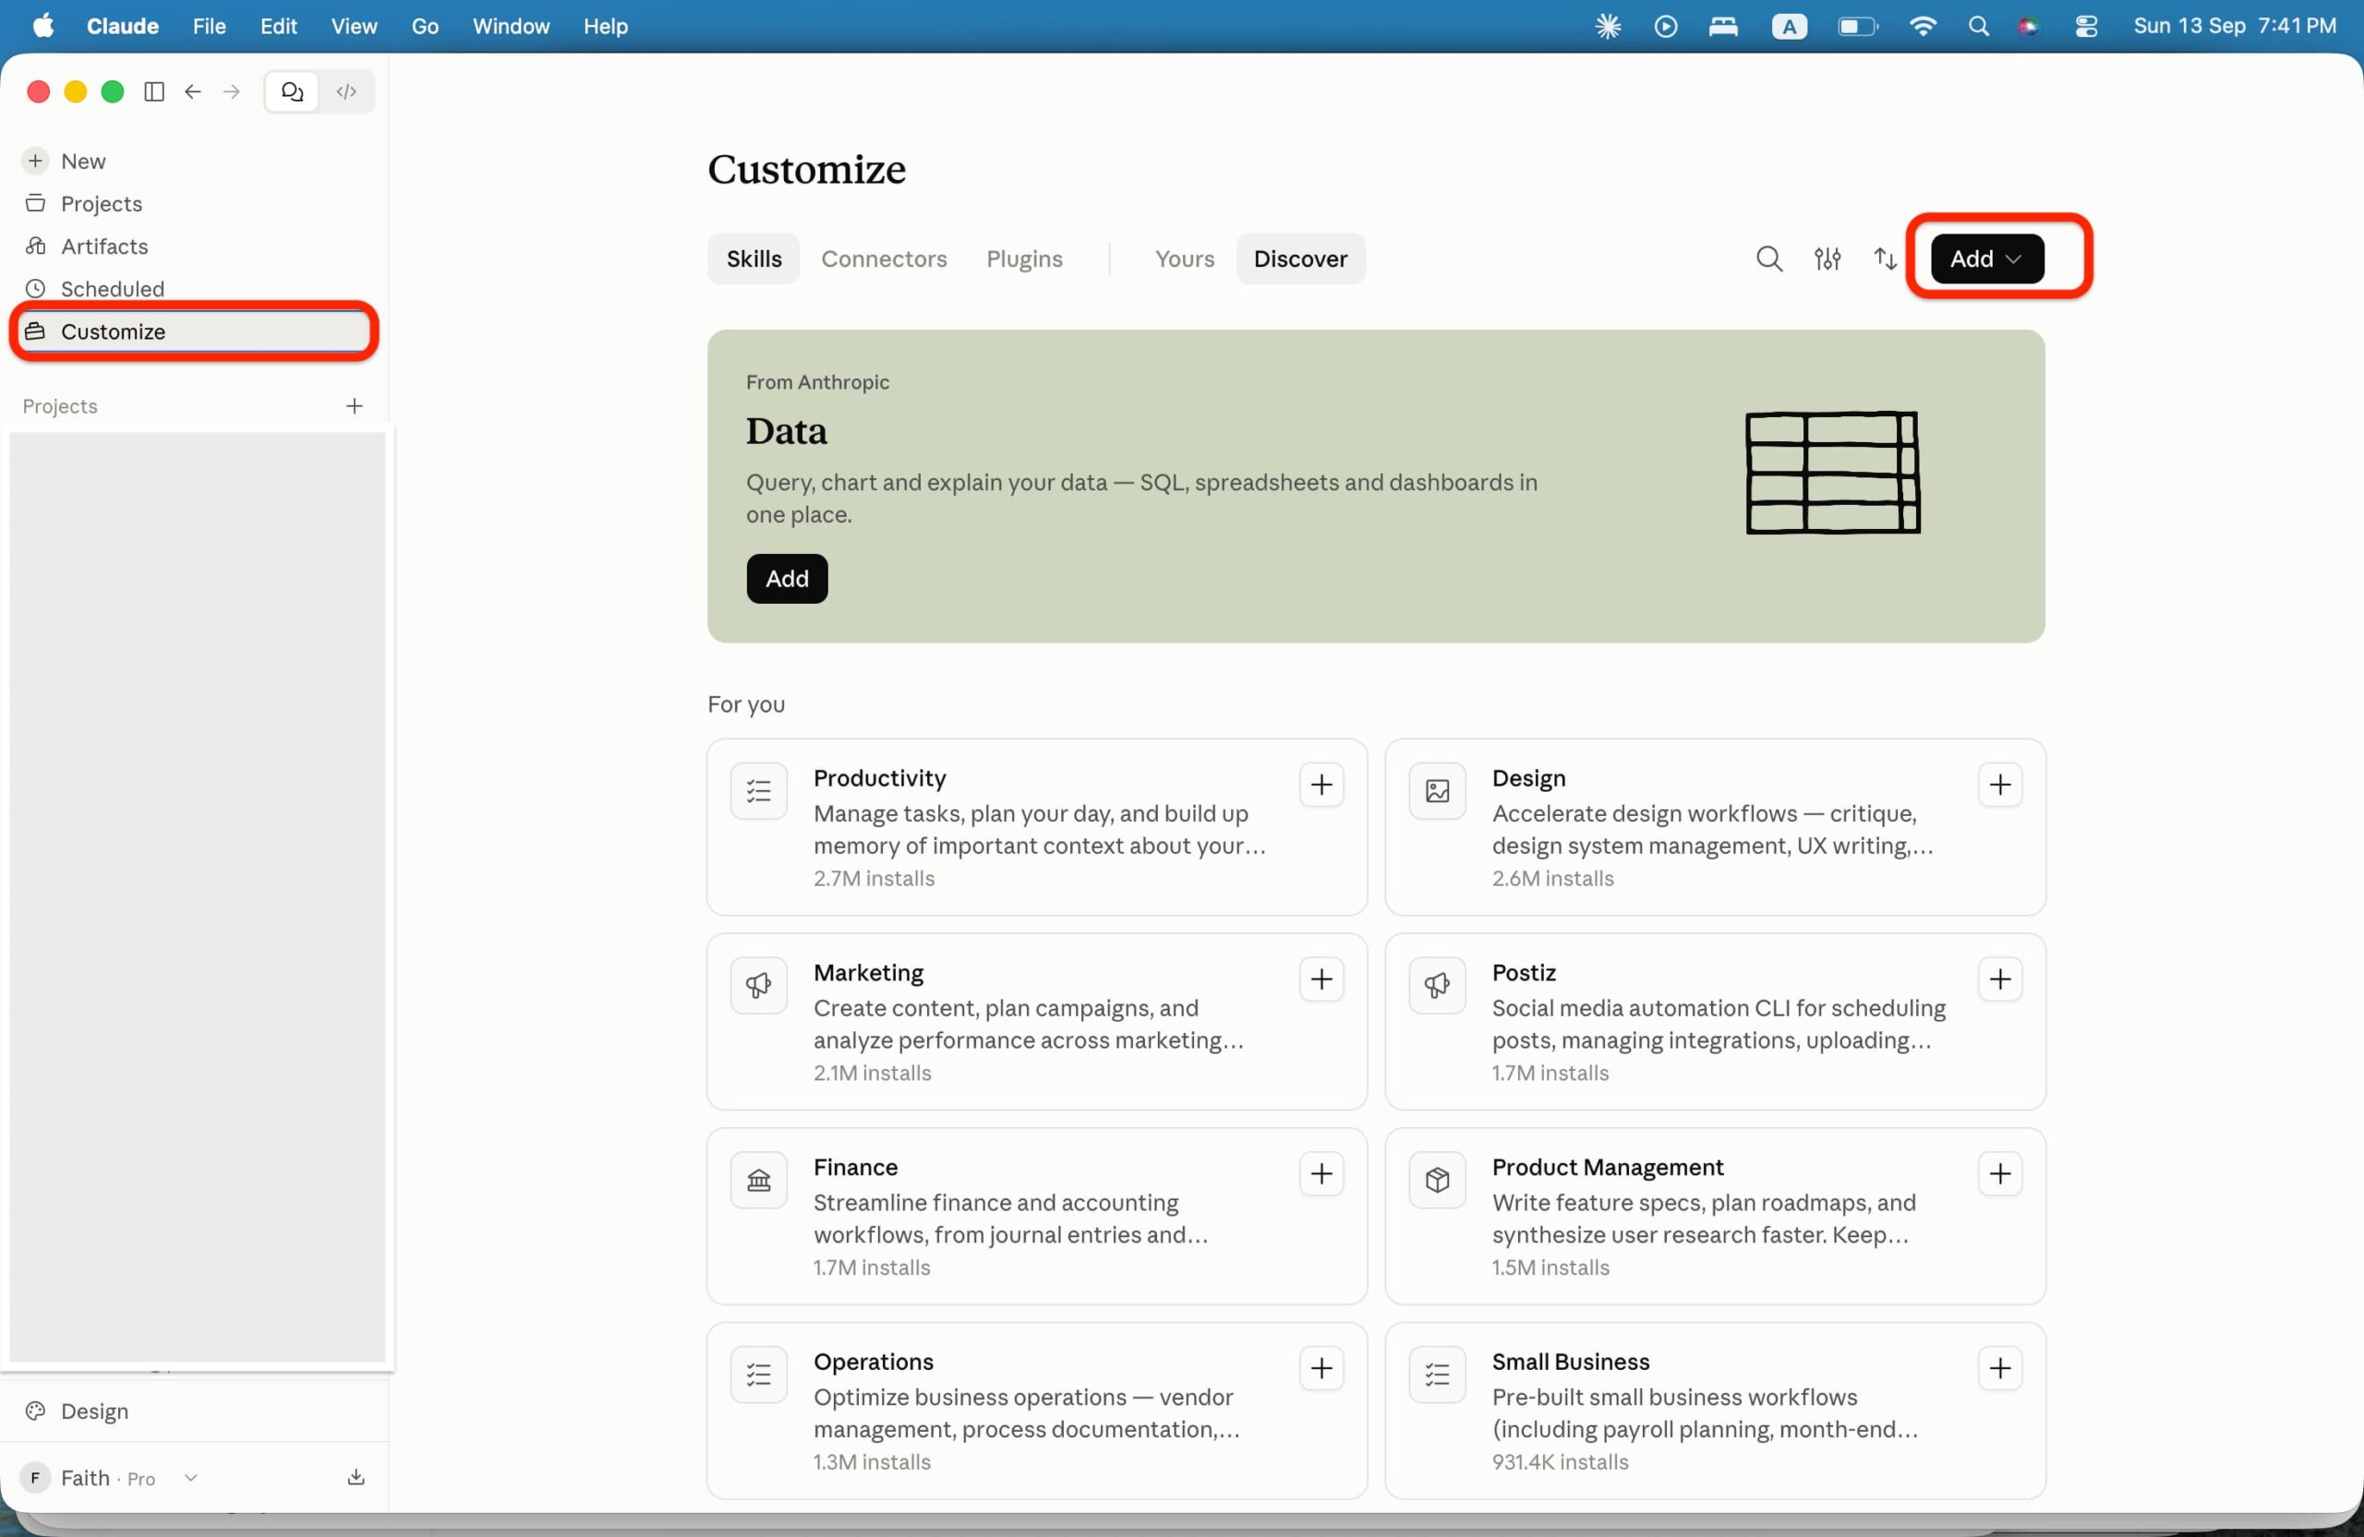This screenshot has height=1537, width=2364.
Task: Switch to chat mode icon
Action: point(291,91)
